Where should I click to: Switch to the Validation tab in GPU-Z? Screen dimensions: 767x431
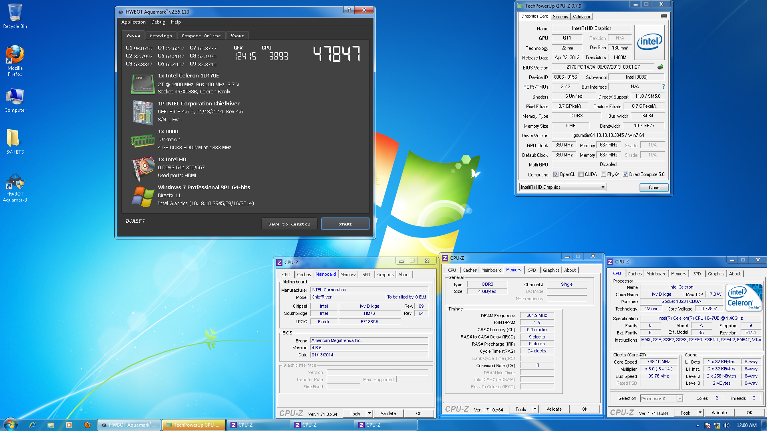tap(582, 16)
